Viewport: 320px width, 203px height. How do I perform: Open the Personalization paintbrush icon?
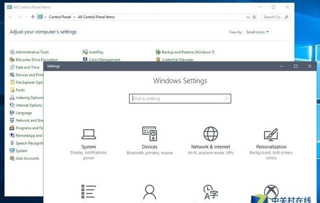point(271,135)
